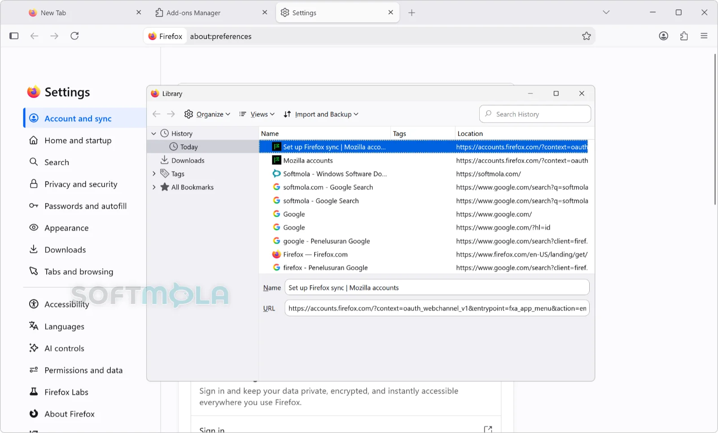The width and height of the screenshot is (718, 433).
Task: Open Privacy and security settings
Action: (x=81, y=184)
